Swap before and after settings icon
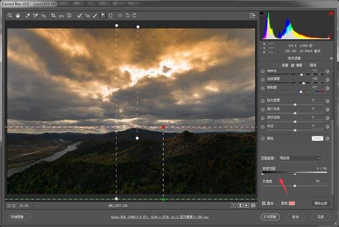 tap(240, 205)
